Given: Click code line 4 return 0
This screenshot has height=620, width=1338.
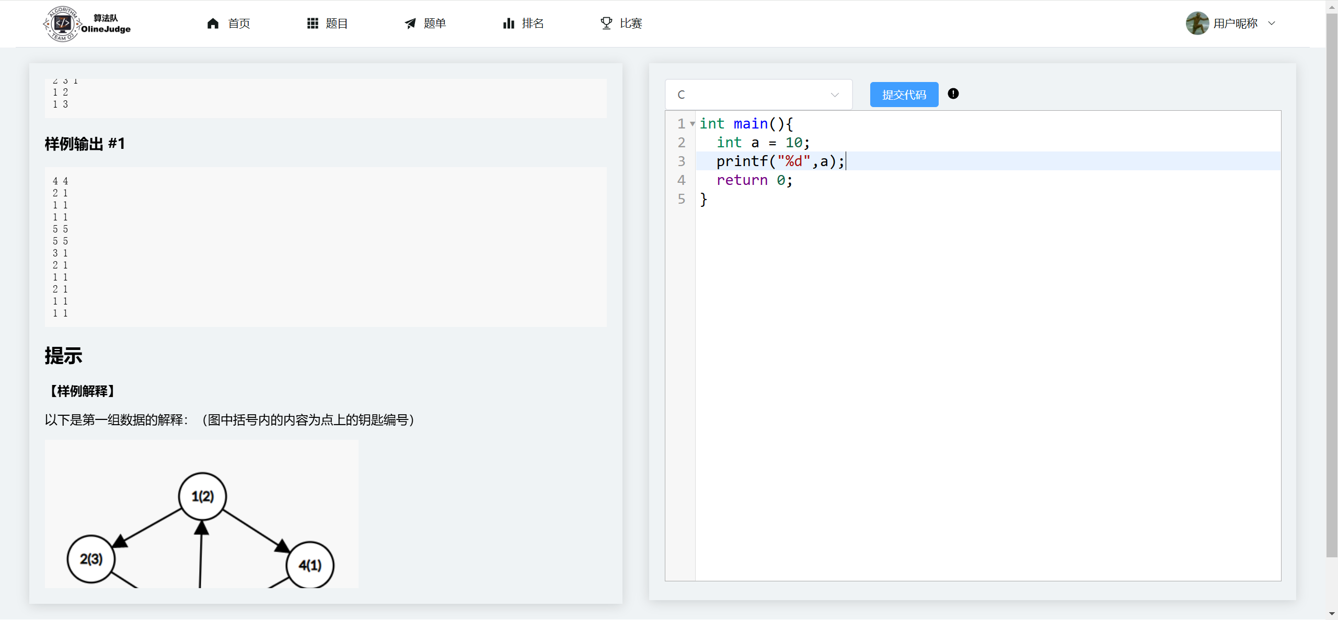Looking at the screenshot, I should 755,180.
